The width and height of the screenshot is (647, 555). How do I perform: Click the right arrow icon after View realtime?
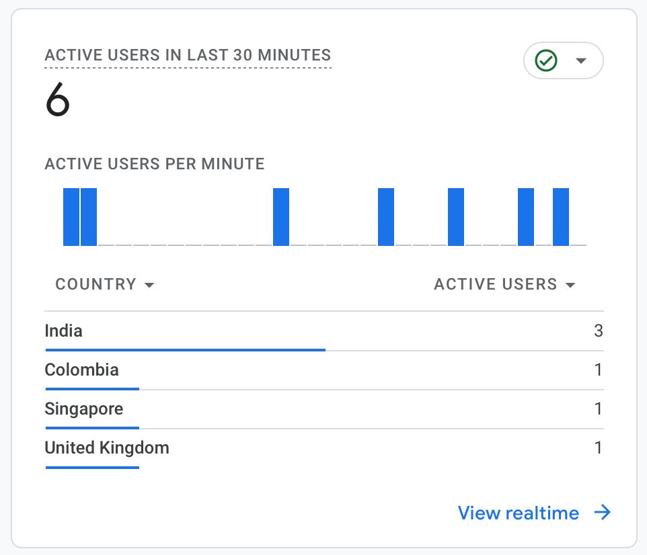603,513
